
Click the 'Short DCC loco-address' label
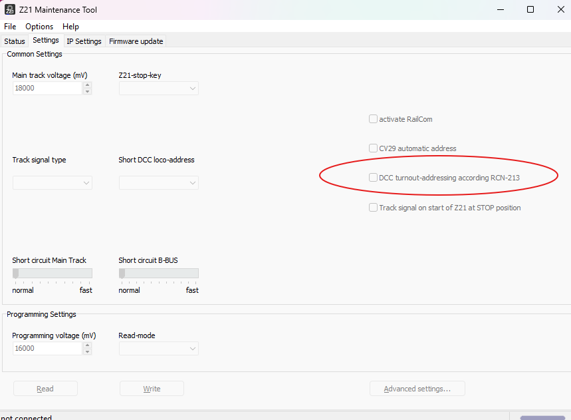tap(157, 160)
